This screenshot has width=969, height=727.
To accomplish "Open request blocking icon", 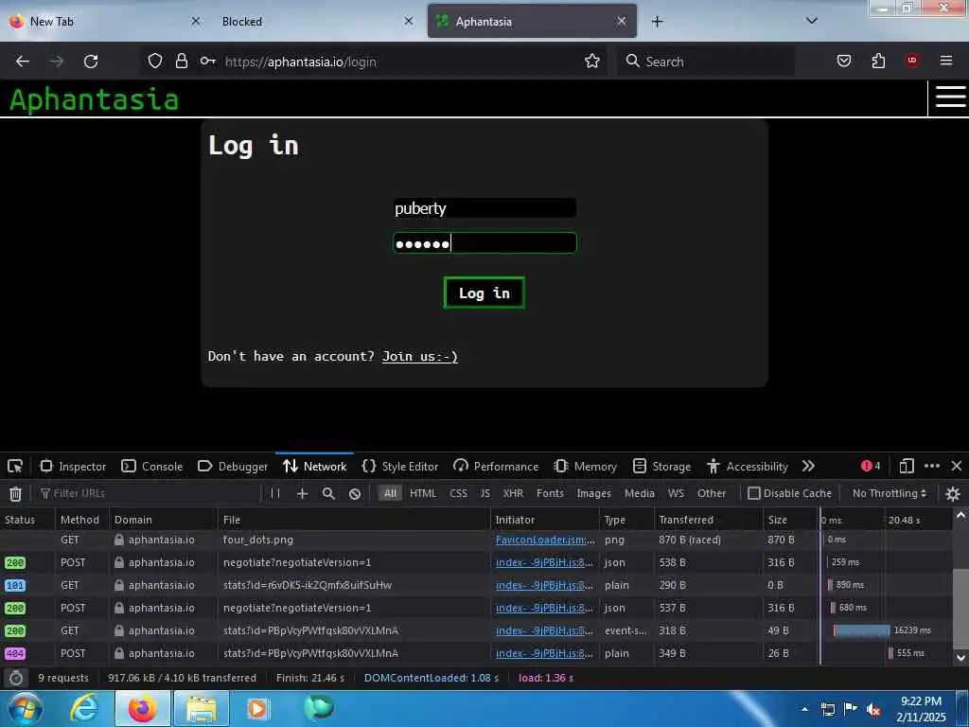I will (x=355, y=493).
